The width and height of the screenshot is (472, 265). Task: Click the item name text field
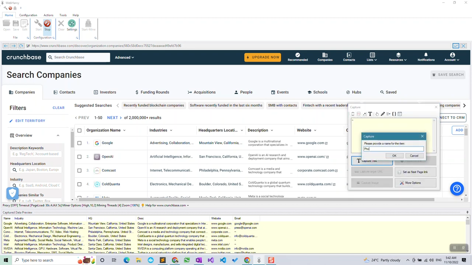pos(393,149)
